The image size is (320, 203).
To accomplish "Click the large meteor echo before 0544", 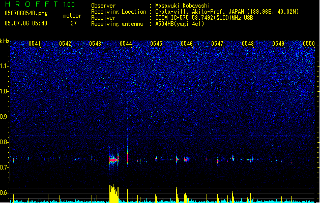I will (114, 159).
